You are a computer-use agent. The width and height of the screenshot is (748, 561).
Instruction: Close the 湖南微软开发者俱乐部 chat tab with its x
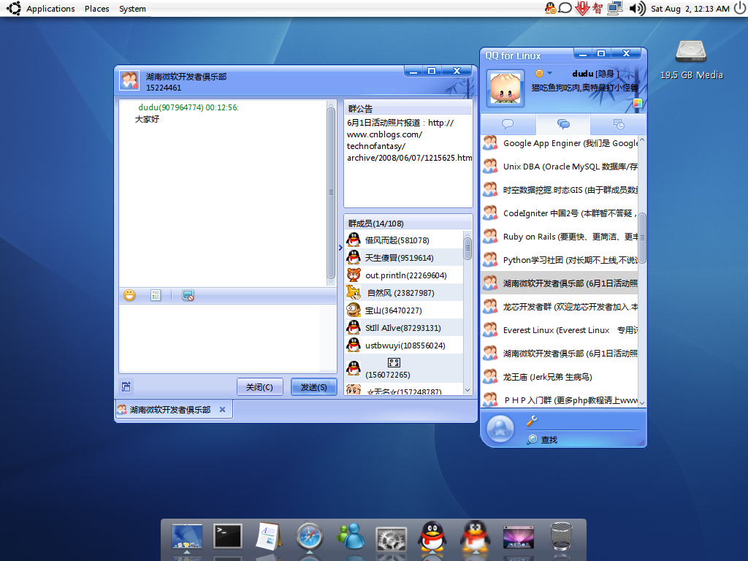coord(222,409)
